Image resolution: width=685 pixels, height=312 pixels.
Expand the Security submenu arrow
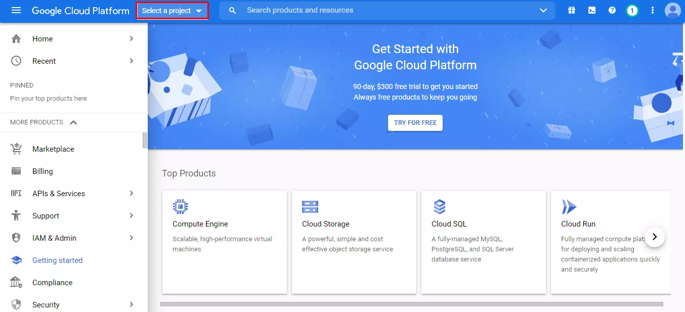[x=132, y=304]
